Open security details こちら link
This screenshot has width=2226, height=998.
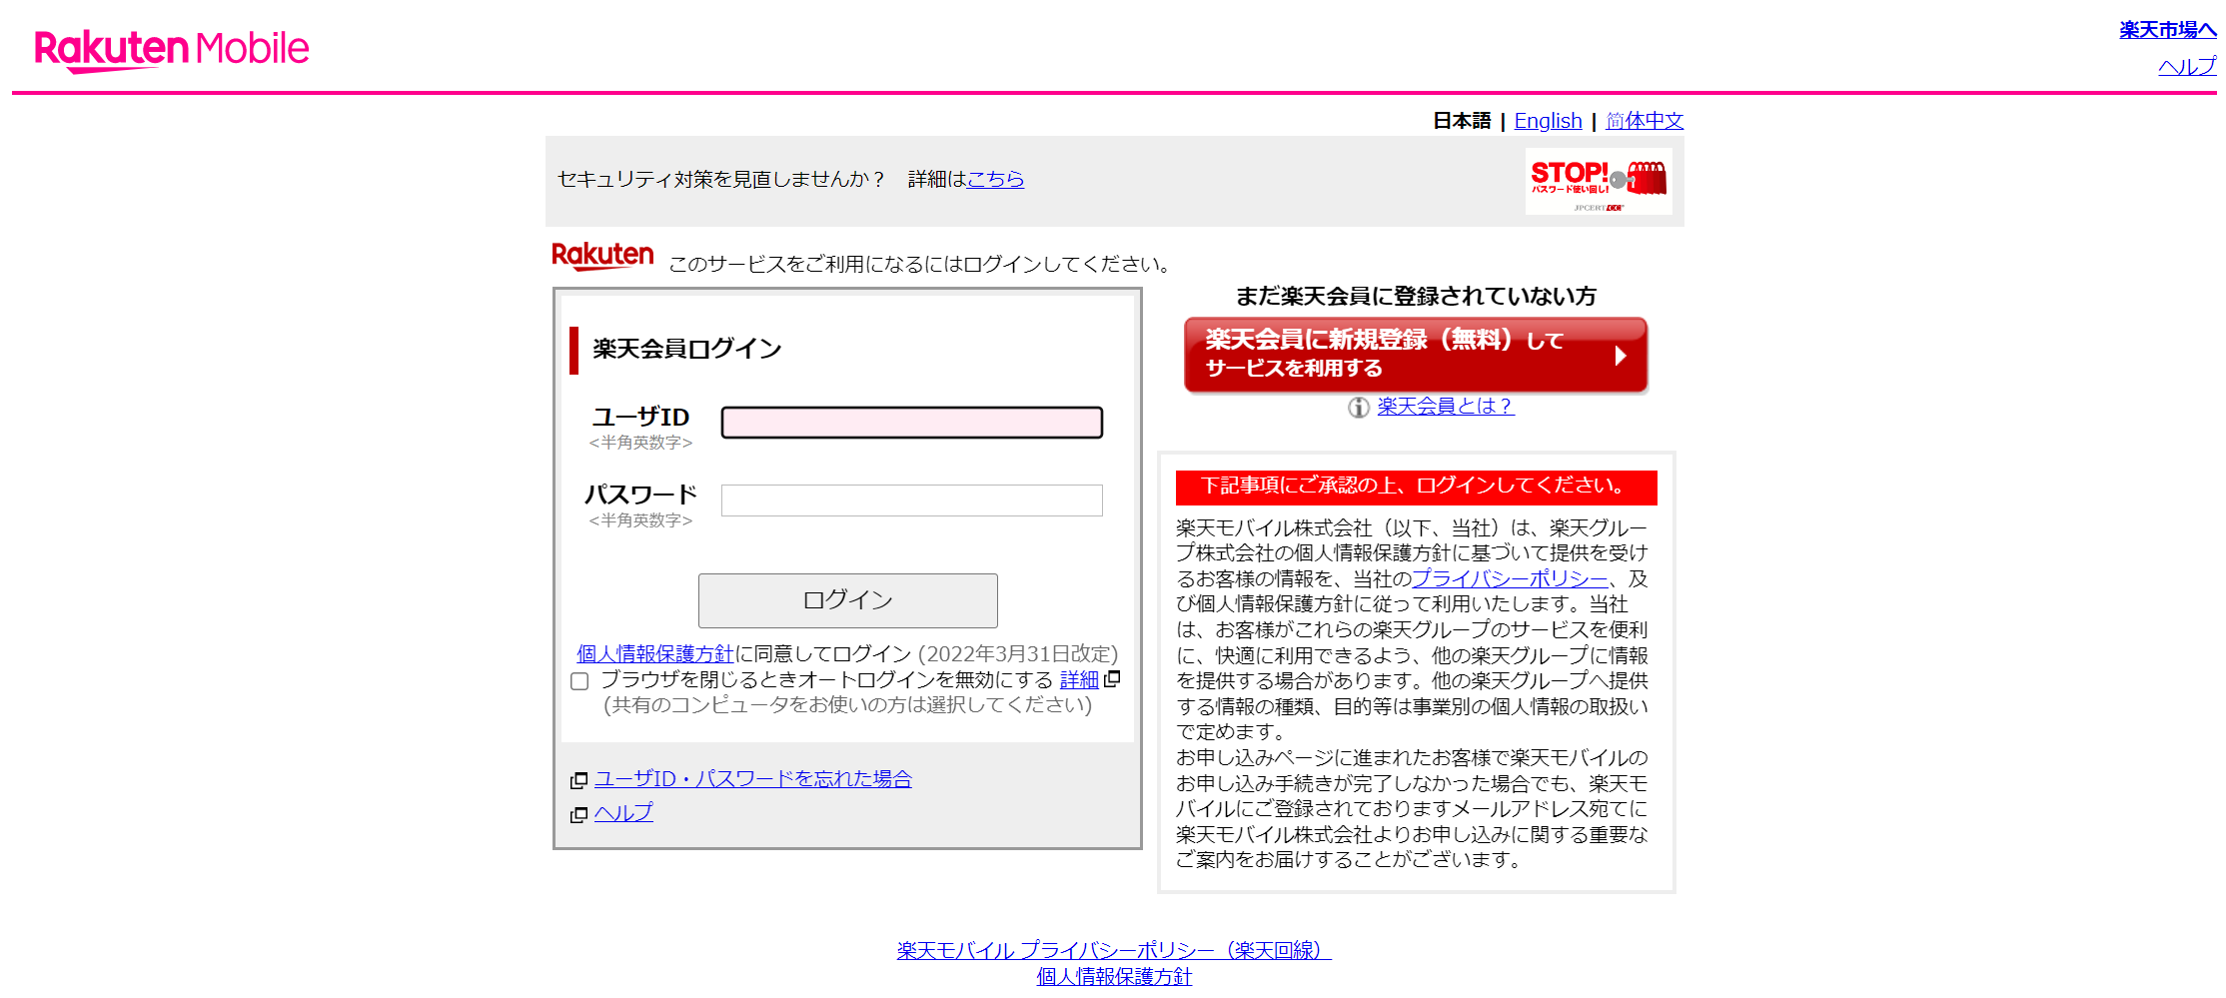pyautogui.click(x=995, y=179)
